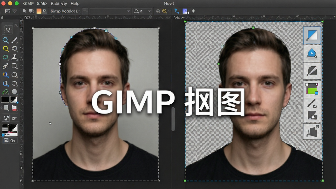Select the dark triangle layer icon in right panel

coord(312,116)
